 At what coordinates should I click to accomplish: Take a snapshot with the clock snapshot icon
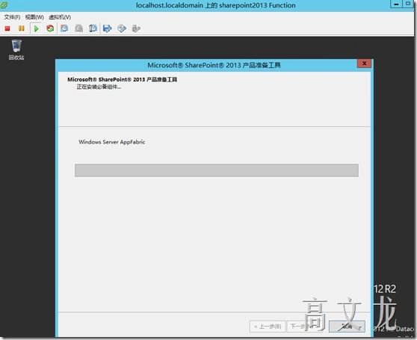[x=64, y=28]
